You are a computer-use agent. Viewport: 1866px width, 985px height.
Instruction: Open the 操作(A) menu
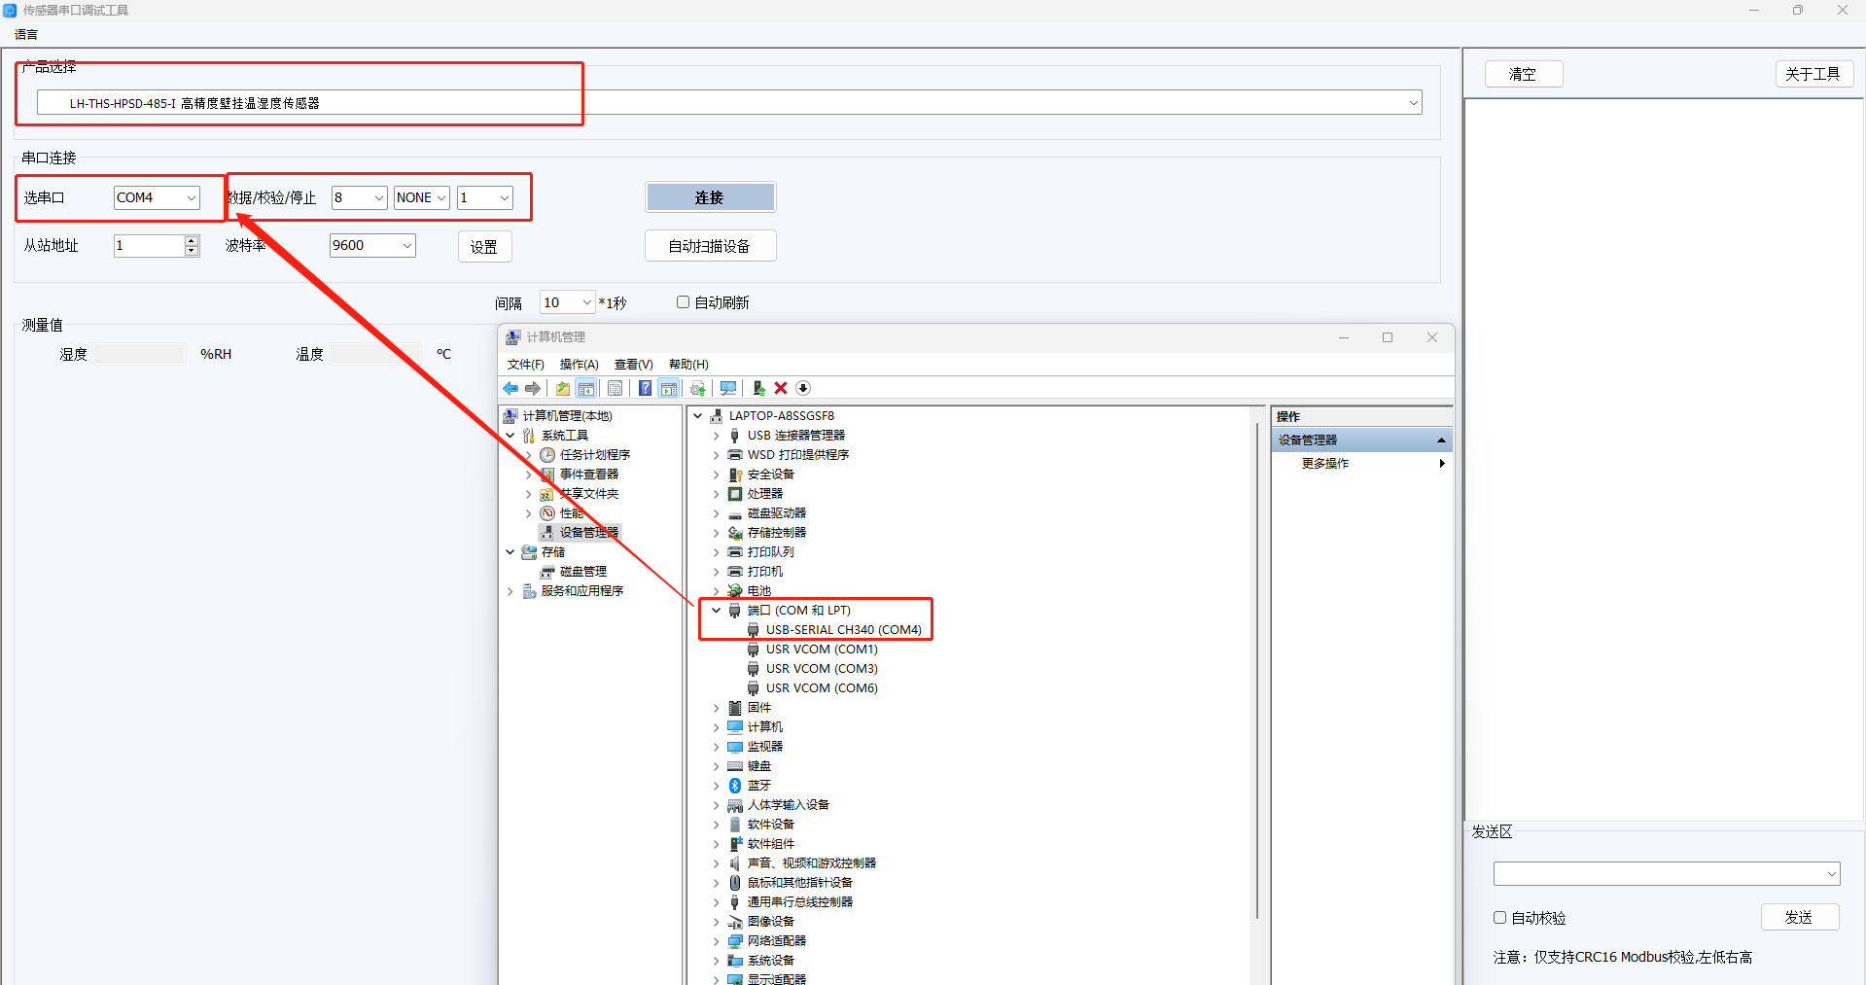coord(579,365)
